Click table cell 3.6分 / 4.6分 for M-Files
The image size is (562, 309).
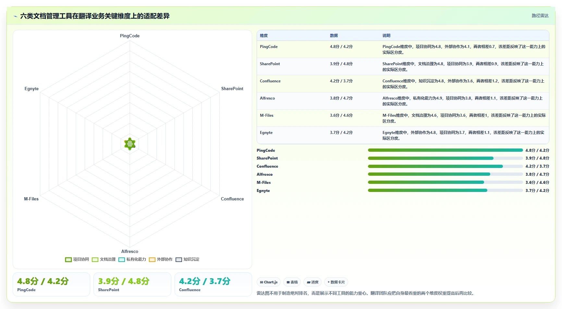341,115
